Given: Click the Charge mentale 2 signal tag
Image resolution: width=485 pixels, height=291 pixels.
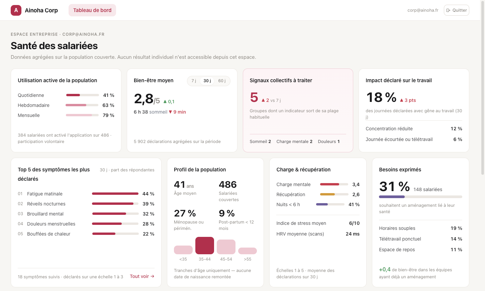Looking at the screenshot, I should pyautogui.click(x=294, y=142).
